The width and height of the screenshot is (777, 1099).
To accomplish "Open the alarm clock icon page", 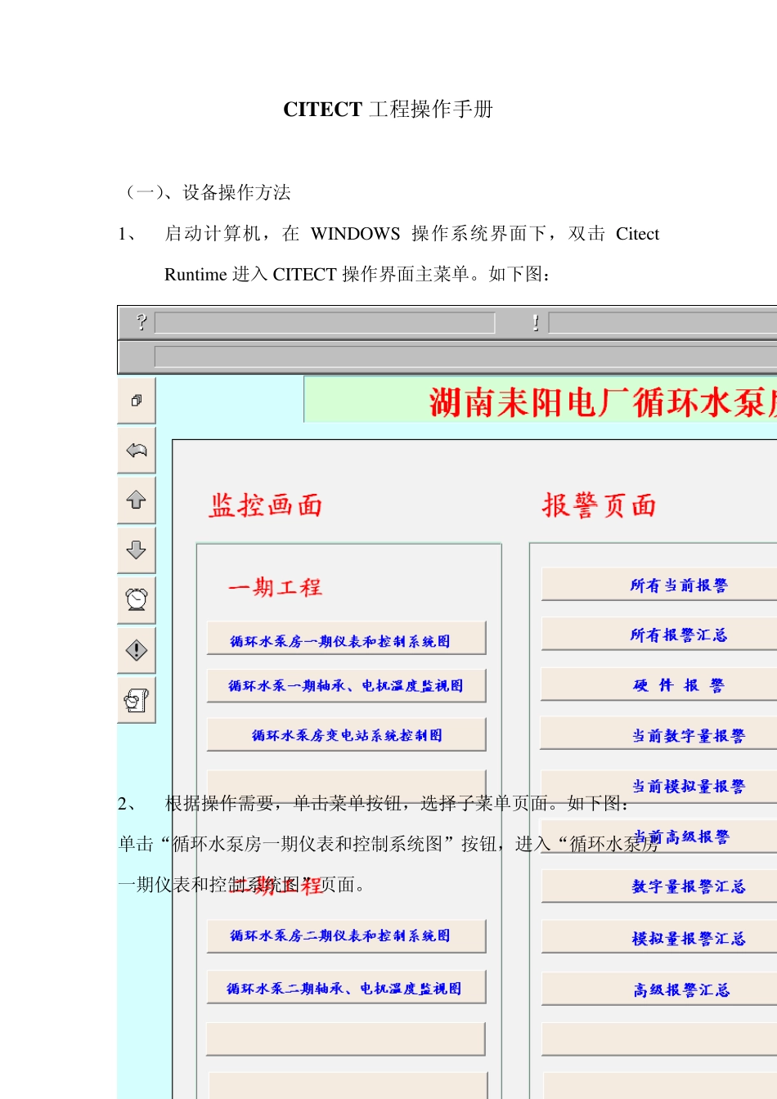I will (x=137, y=600).
